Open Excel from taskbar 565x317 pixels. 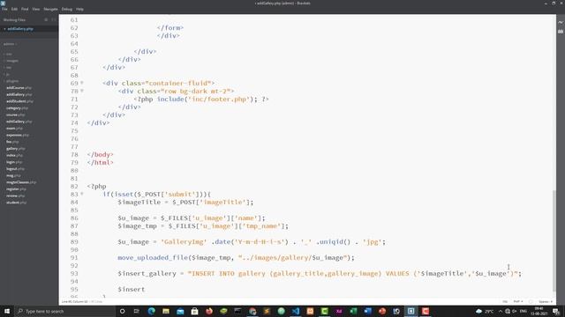353,311
